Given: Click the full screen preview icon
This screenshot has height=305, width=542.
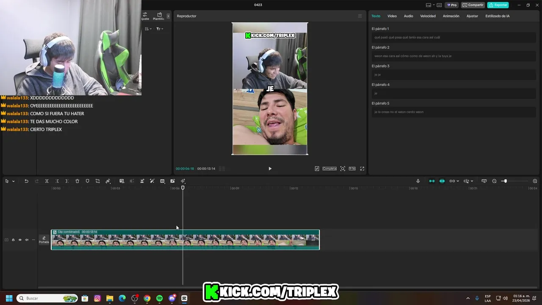Looking at the screenshot, I should pyautogui.click(x=362, y=169).
